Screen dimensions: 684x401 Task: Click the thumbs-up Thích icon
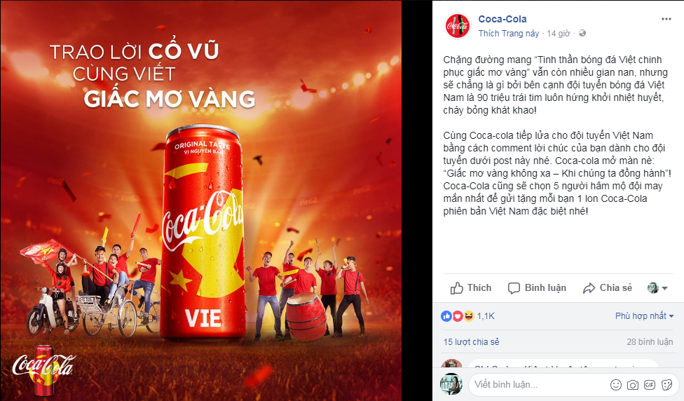coord(457,288)
